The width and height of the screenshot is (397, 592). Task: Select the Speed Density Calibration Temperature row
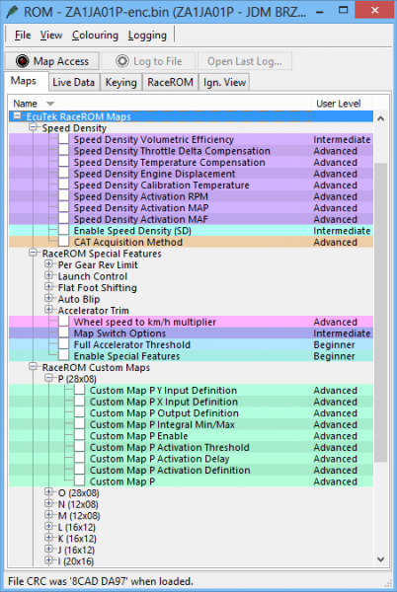[x=192, y=185]
